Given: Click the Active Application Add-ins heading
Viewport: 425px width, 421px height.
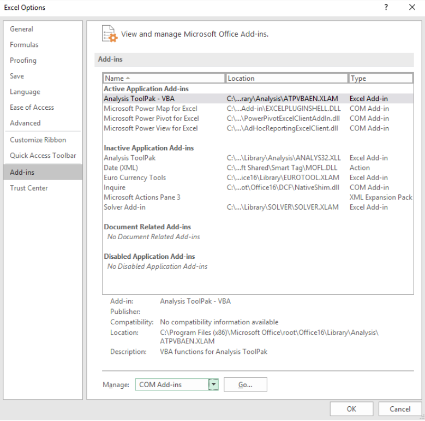Looking at the screenshot, I should [146, 88].
